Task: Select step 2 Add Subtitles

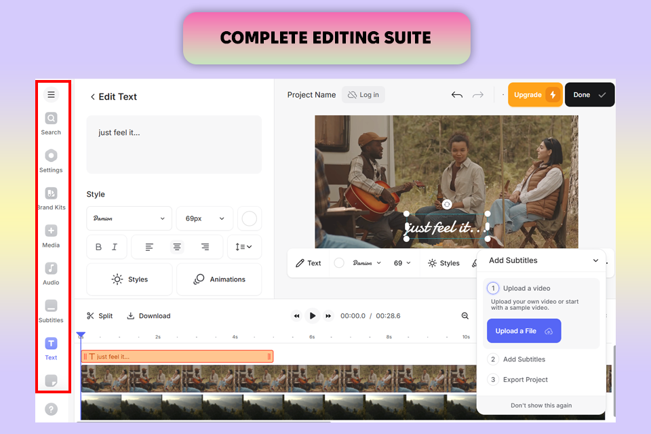Action: pyautogui.click(x=517, y=359)
